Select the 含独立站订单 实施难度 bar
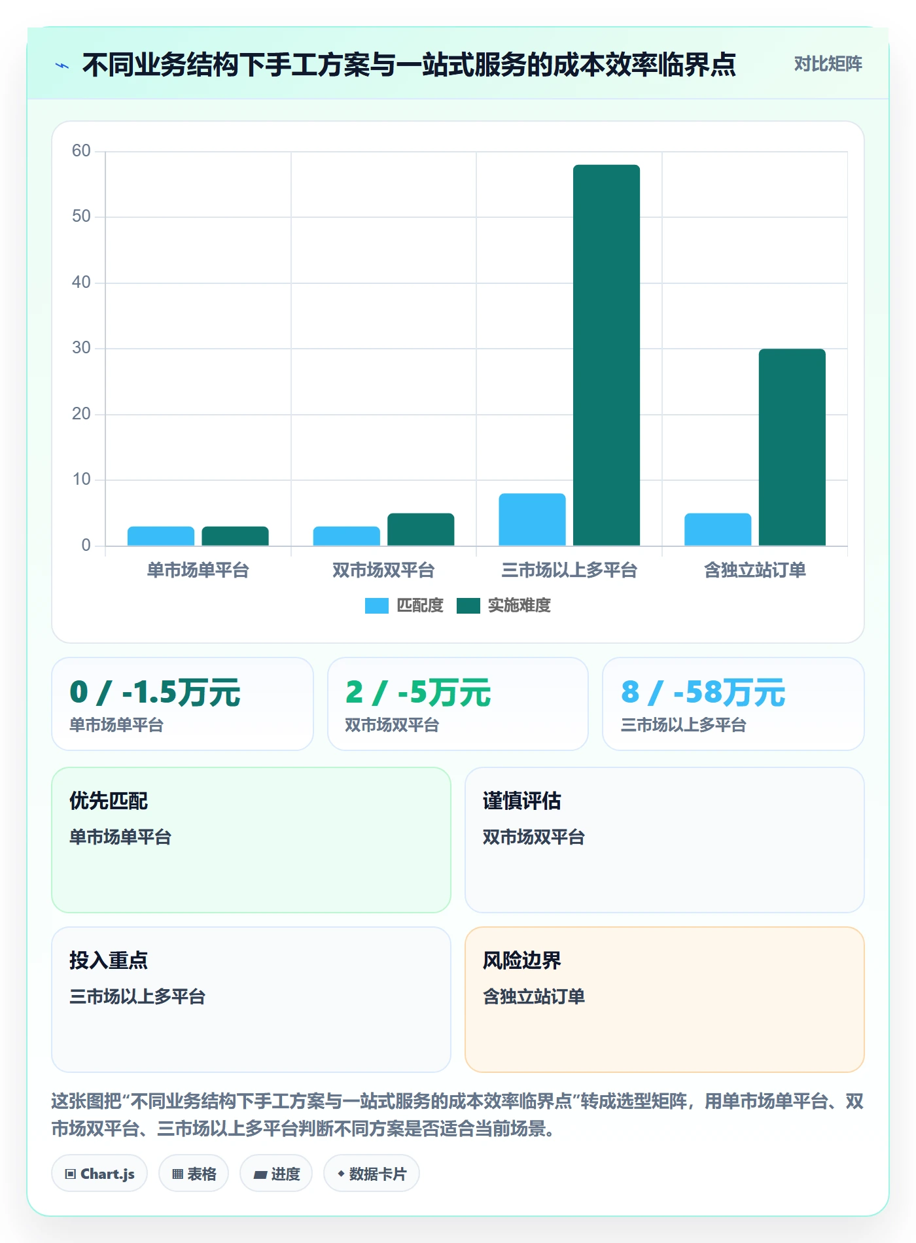Image resolution: width=916 pixels, height=1243 pixels. 792,447
